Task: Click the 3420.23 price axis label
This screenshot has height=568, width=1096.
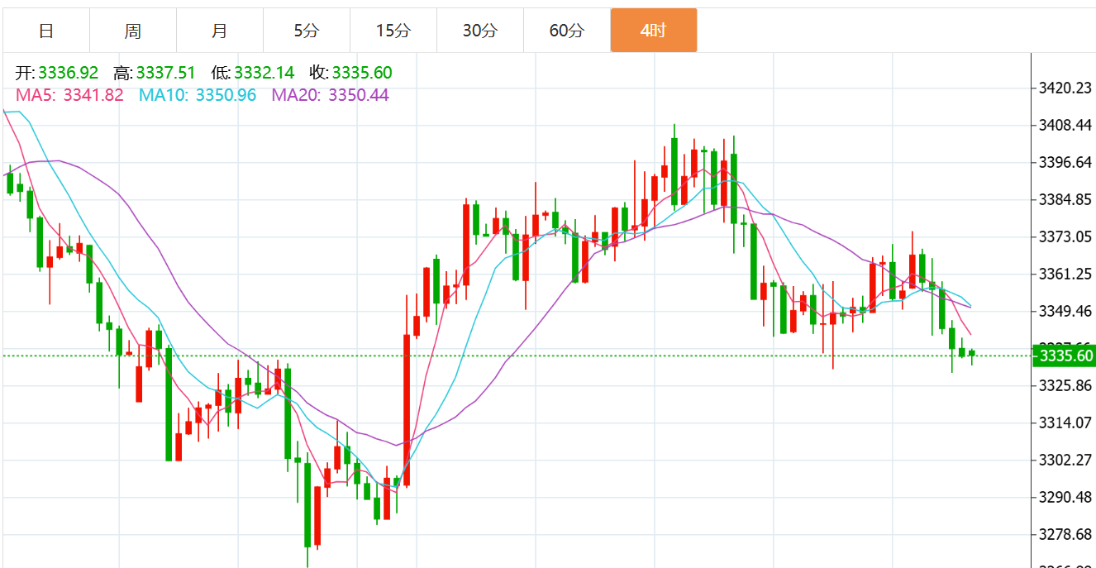Action: click(1065, 88)
